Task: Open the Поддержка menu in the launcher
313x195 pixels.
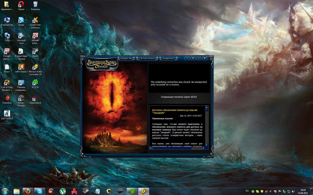Action: point(168,58)
